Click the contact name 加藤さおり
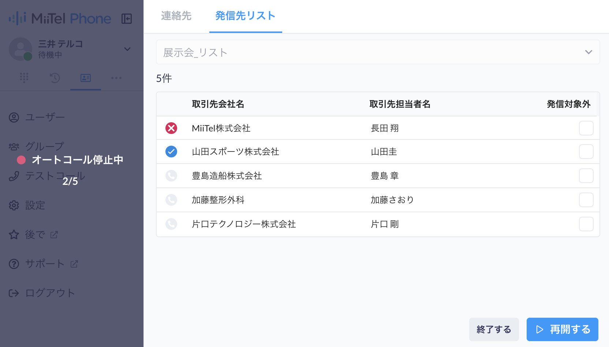The height and width of the screenshot is (347, 609). tap(392, 200)
